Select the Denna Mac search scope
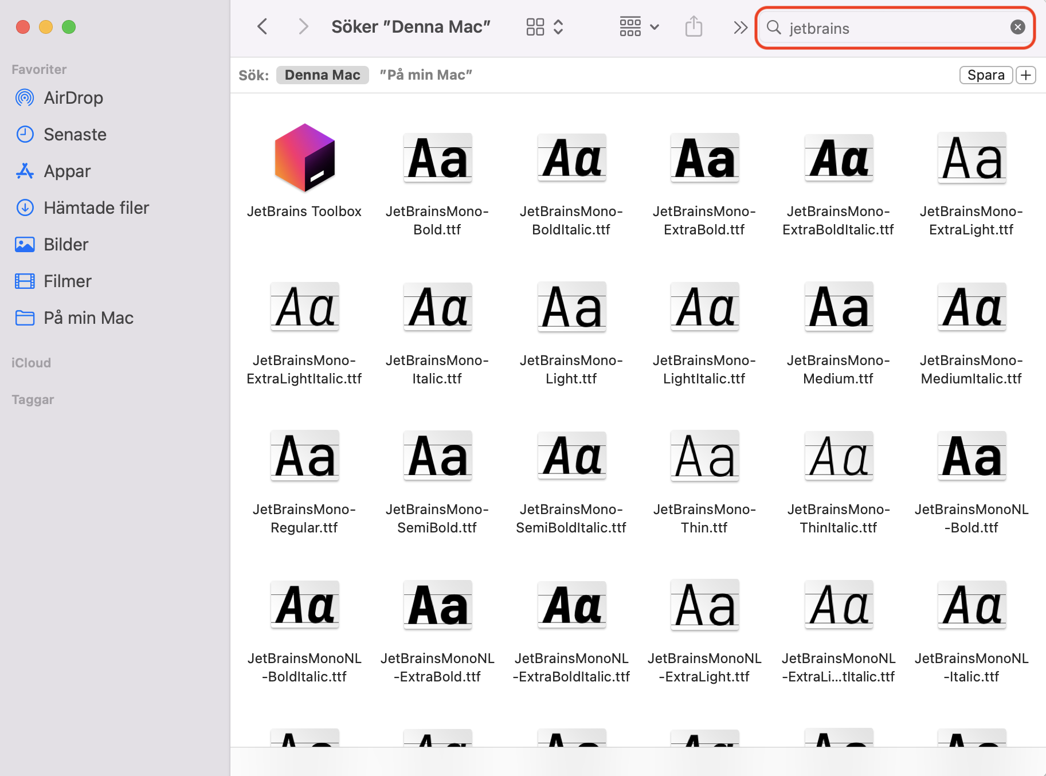 click(x=323, y=75)
